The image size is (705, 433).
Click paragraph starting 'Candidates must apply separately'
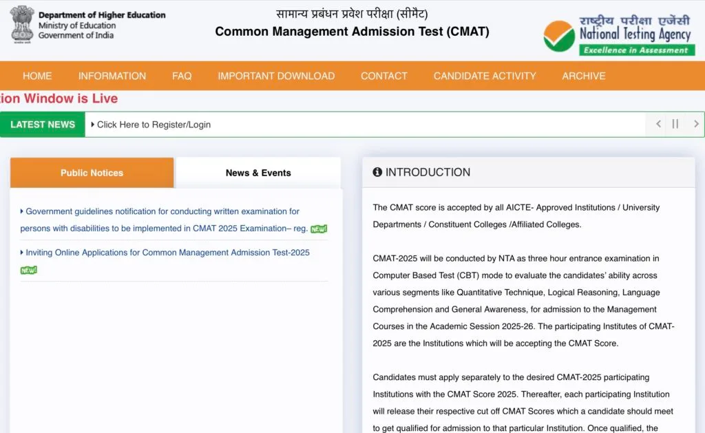[x=523, y=403]
